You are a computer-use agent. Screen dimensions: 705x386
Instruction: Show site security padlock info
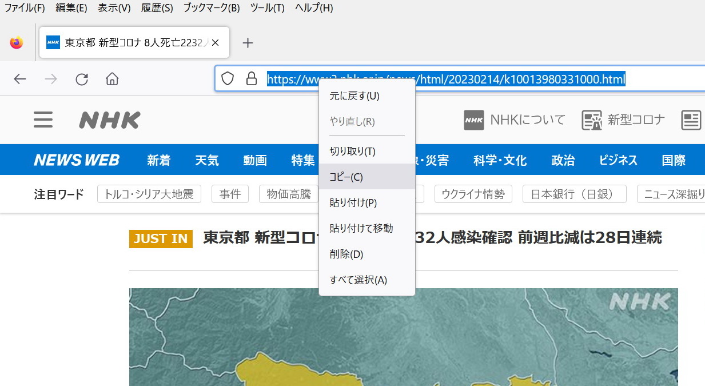point(251,79)
